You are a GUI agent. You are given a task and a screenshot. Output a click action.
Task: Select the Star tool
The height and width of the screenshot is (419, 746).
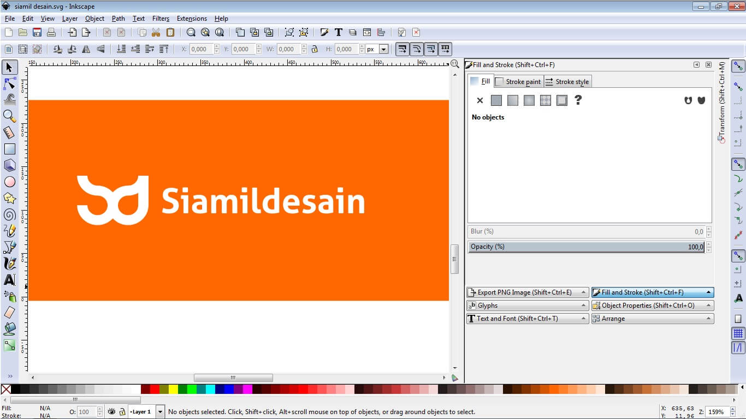tap(9, 197)
